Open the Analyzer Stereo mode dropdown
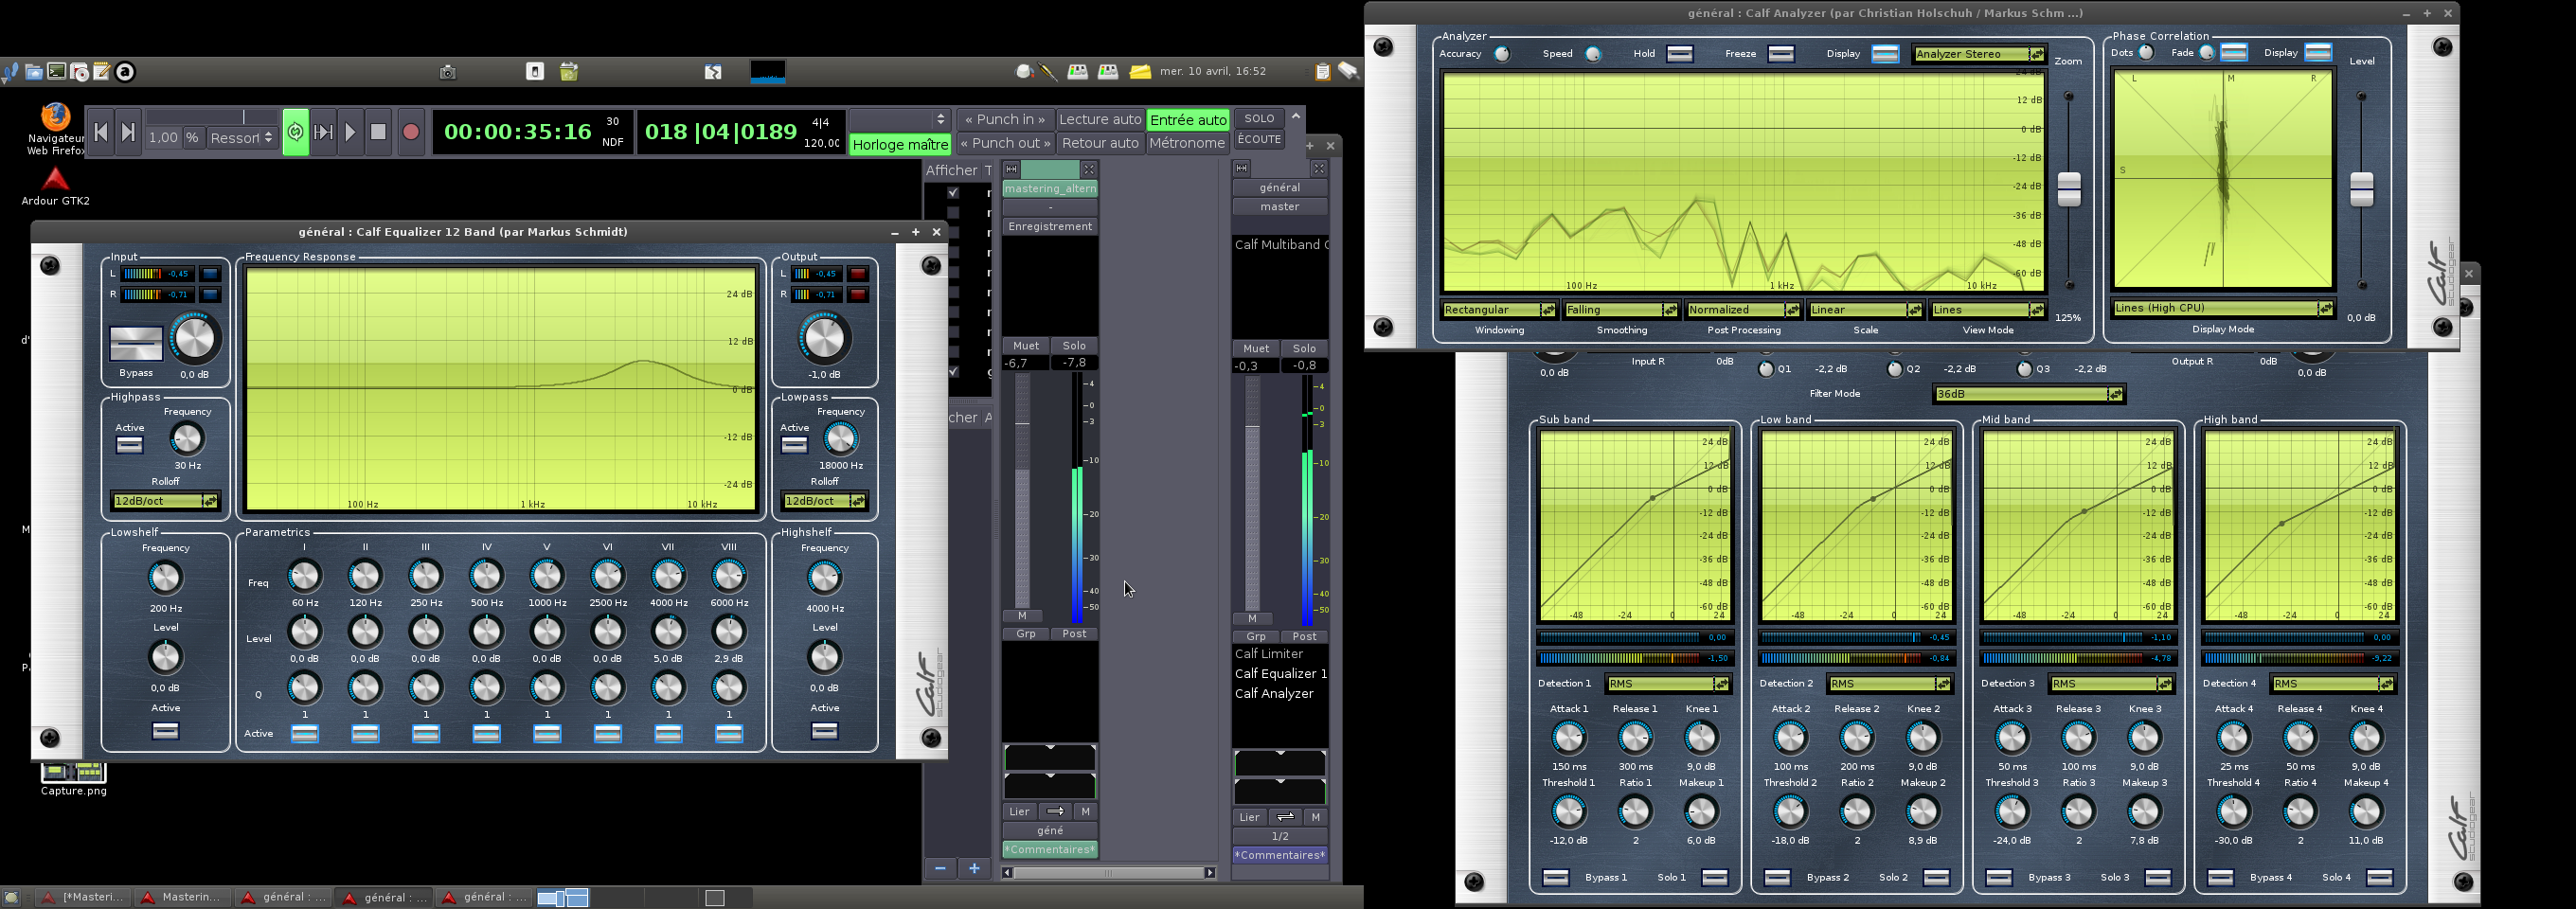 tap(1978, 54)
